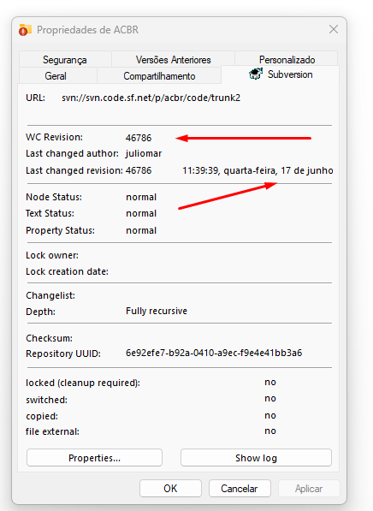373x511 pixels.
Task: Open the Show log button
Action: pyautogui.click(x=256, y=458)
